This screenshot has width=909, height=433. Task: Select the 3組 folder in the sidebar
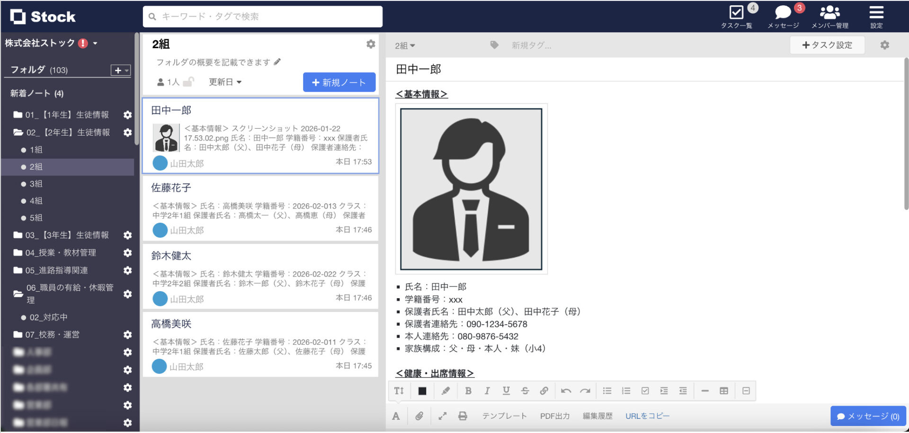36,184
